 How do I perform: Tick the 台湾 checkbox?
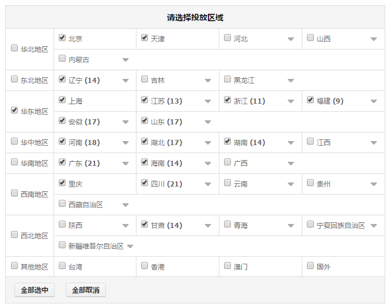62,265
